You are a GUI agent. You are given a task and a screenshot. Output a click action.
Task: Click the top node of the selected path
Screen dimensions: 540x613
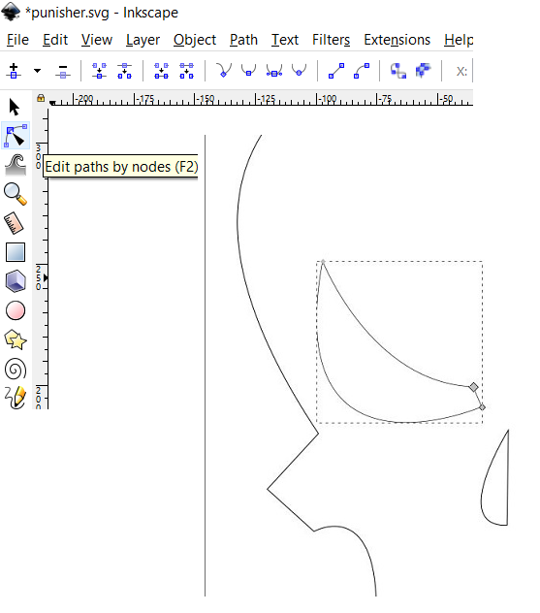323,262
